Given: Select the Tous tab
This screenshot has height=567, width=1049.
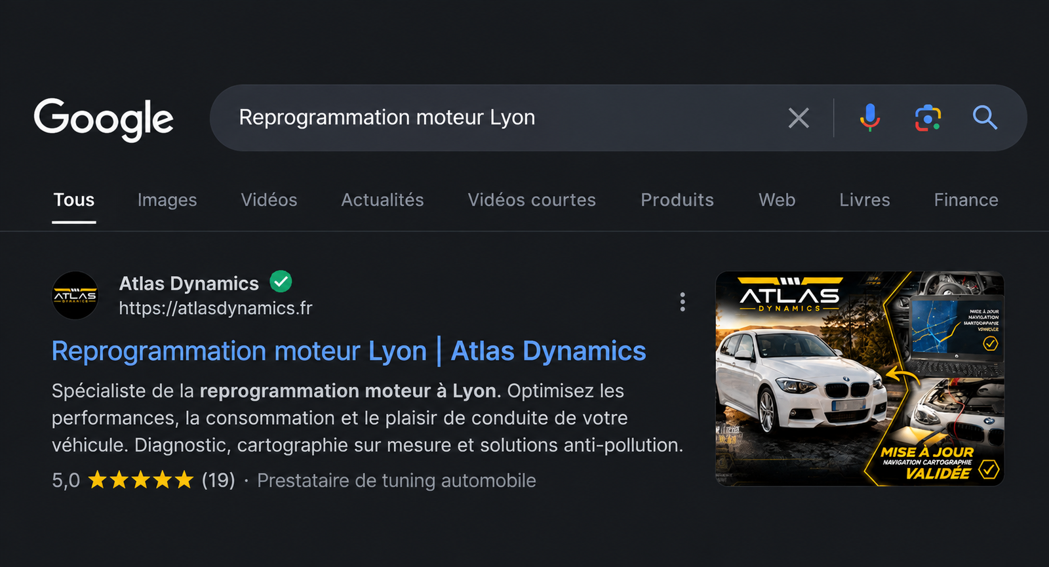Looking at the screenshot, I should 74,200.
